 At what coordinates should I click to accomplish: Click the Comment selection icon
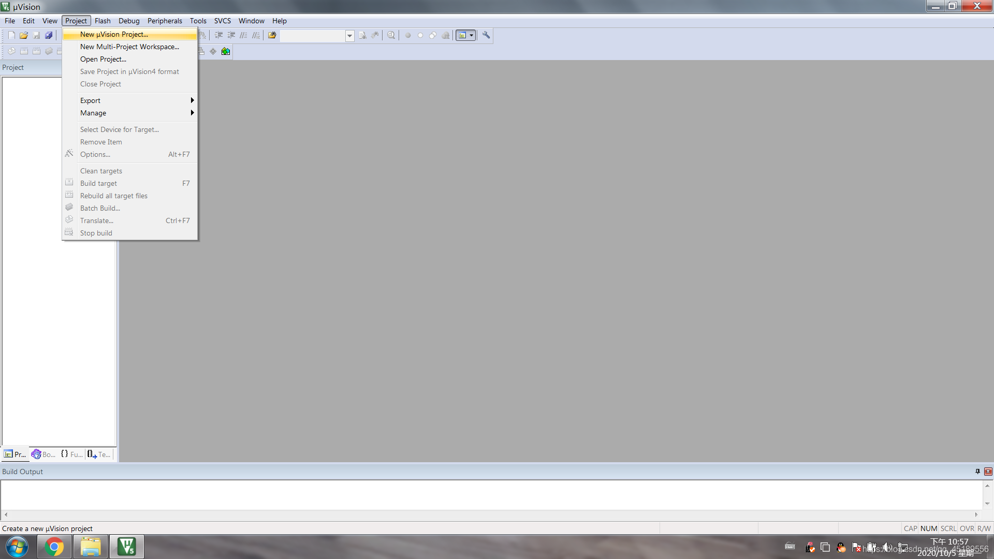(244, 35)
